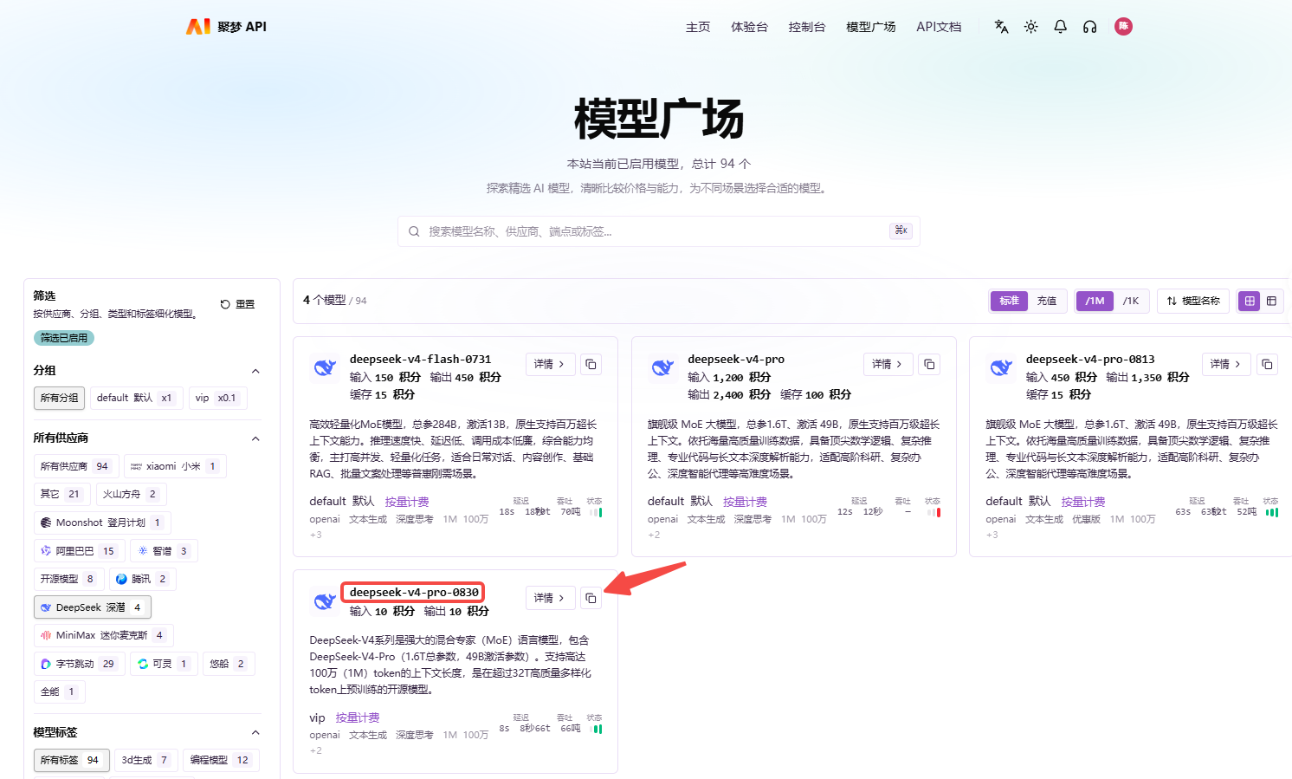Filter by 可灵 vendor
This screenshot has height=779, width=1292.
(x=164, y=664)
